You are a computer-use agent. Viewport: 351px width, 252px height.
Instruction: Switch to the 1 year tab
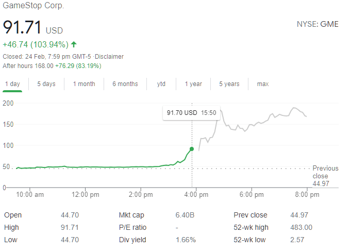click(x=193, y=84)
